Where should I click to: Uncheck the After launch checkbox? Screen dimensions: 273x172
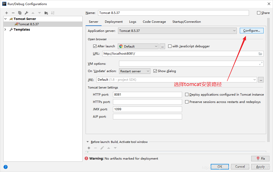[95, 46]
